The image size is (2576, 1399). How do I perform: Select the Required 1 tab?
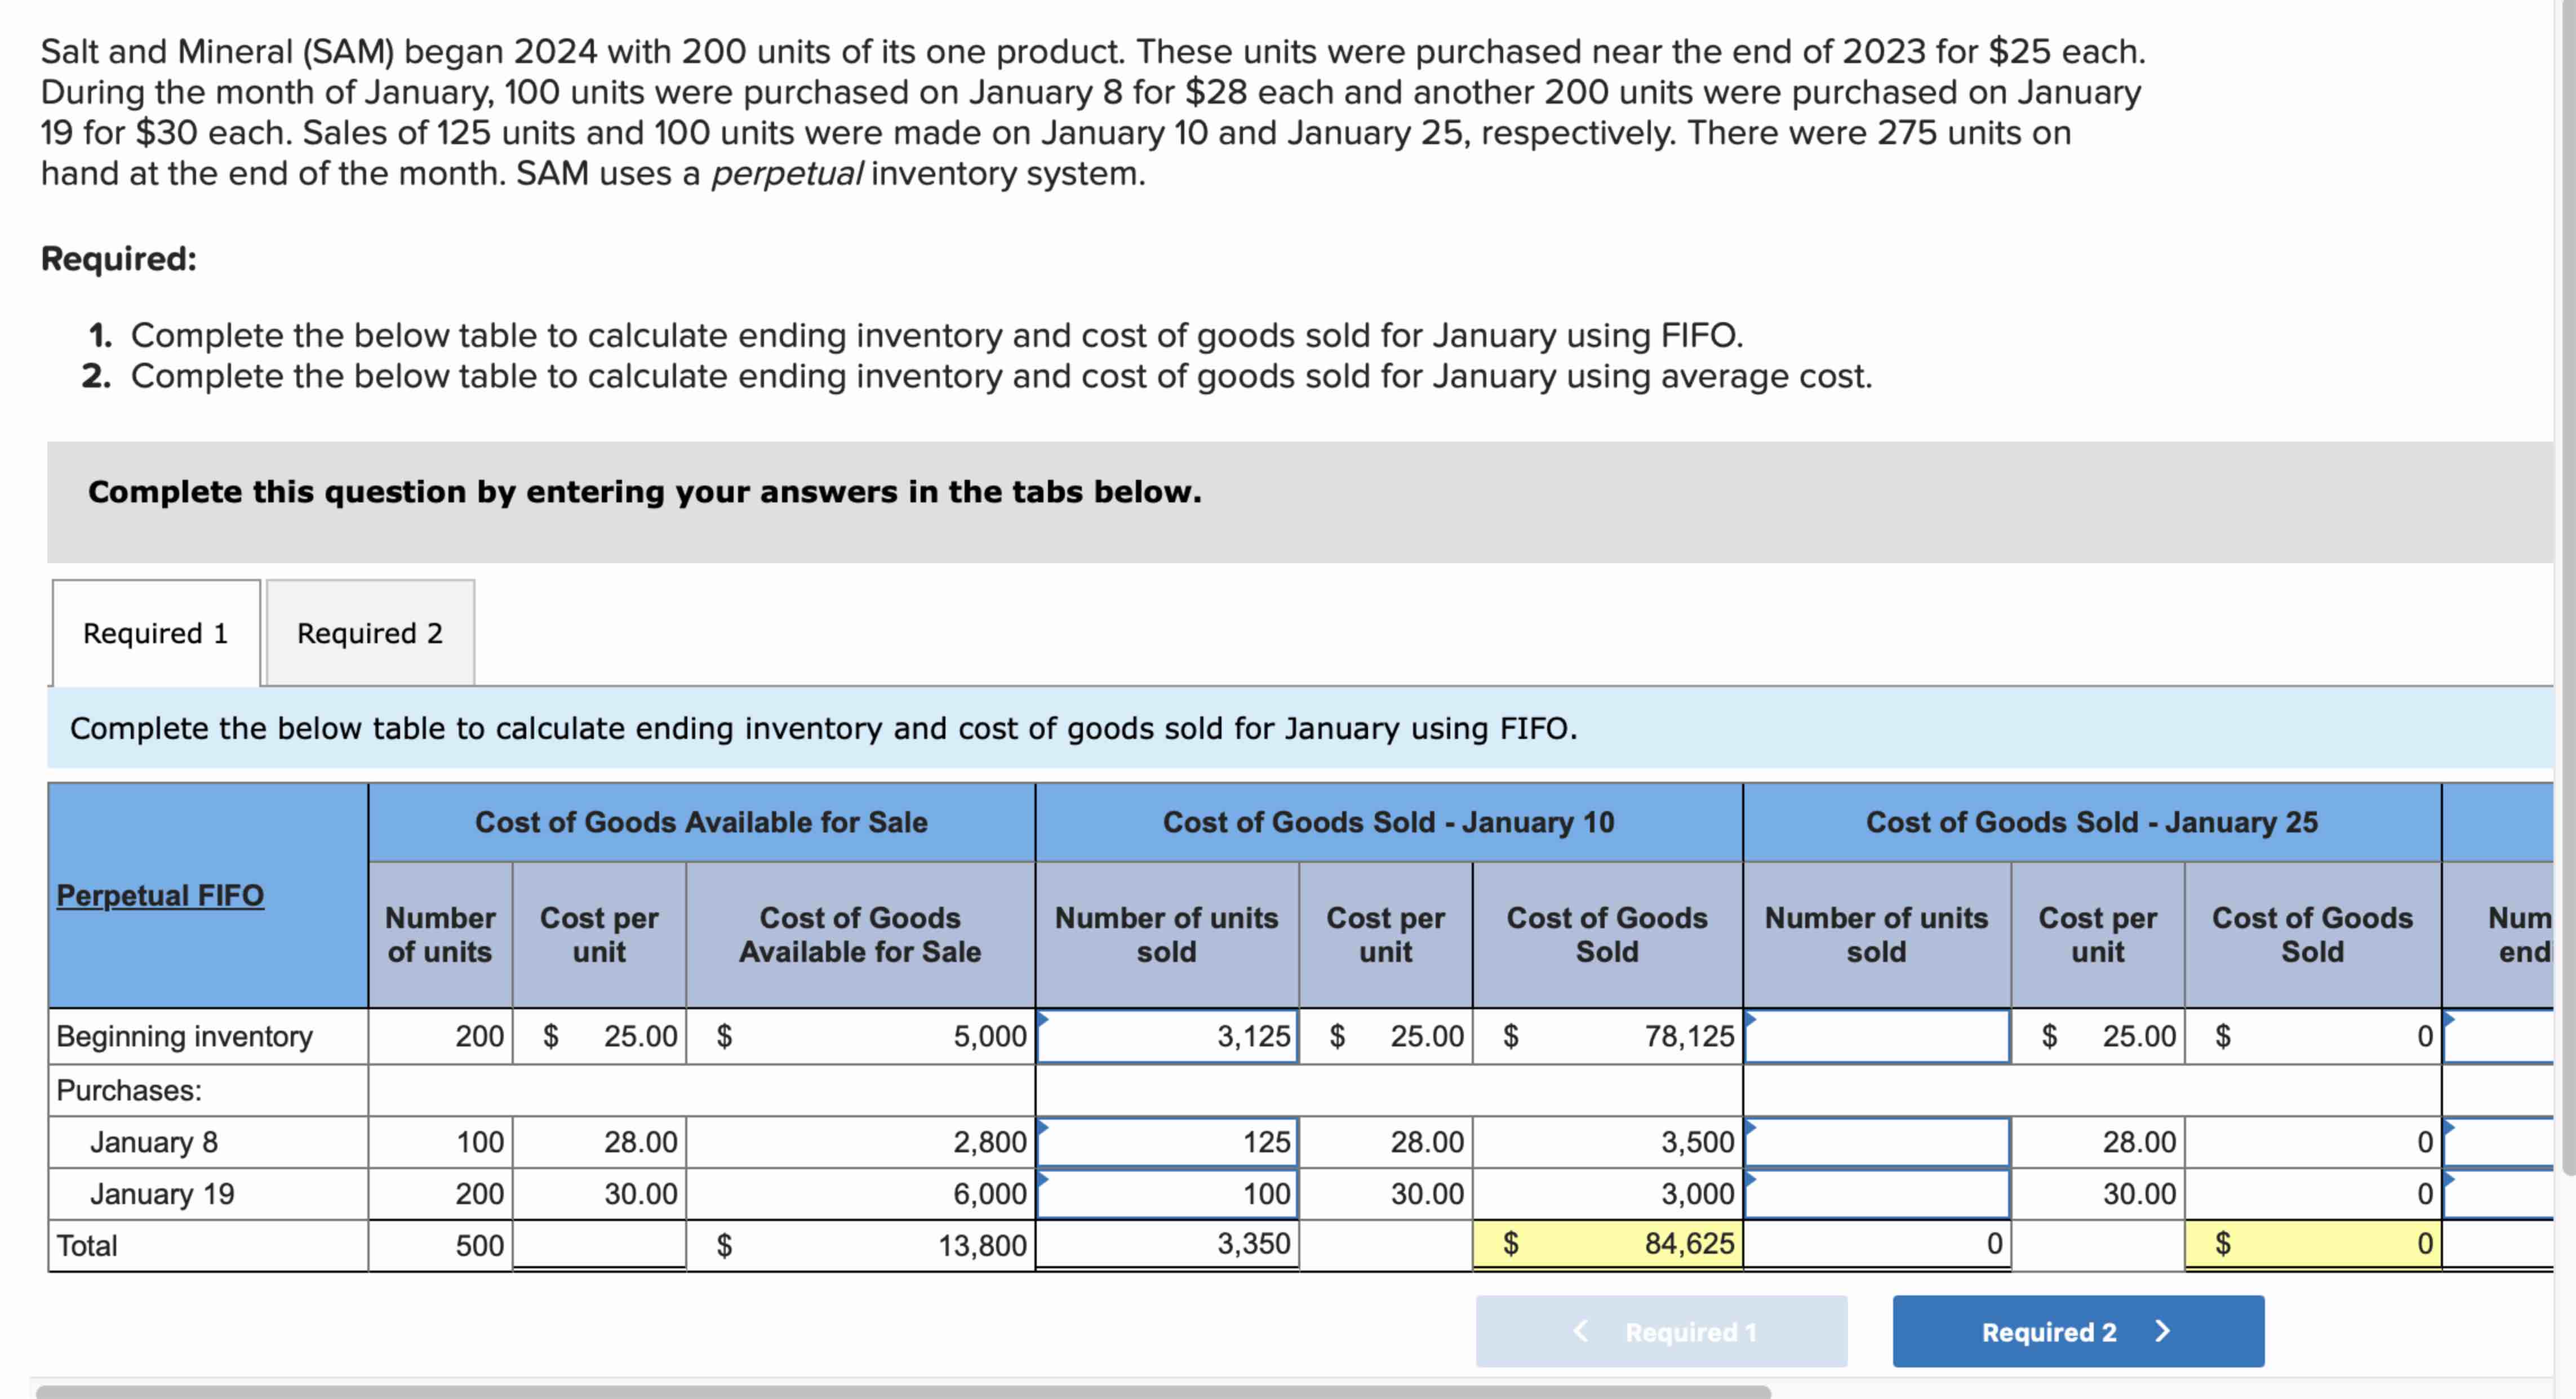(155, 632)
